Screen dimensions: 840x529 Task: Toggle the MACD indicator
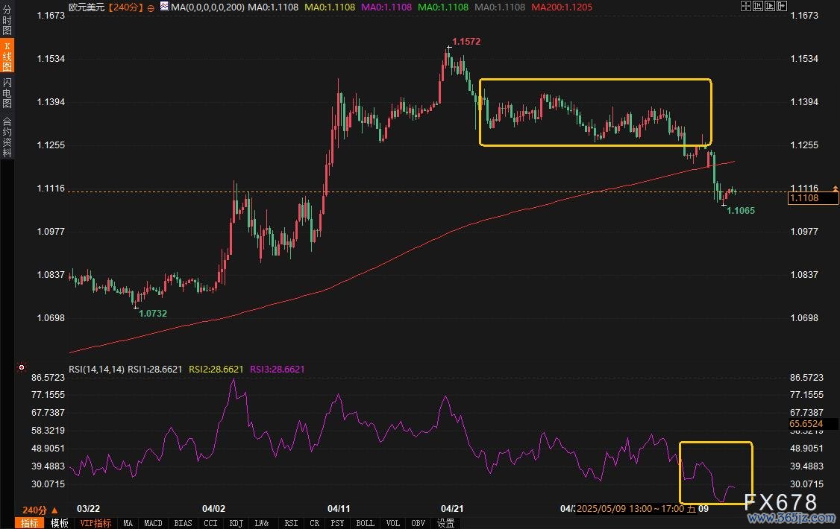click(153, 523)
